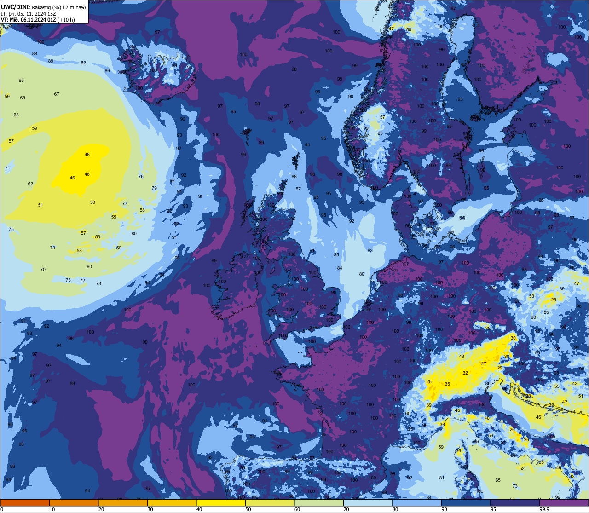The image size is (589, 513).
Task: Click the pale green 60–70 legend swatch
Action: (319, 502)
